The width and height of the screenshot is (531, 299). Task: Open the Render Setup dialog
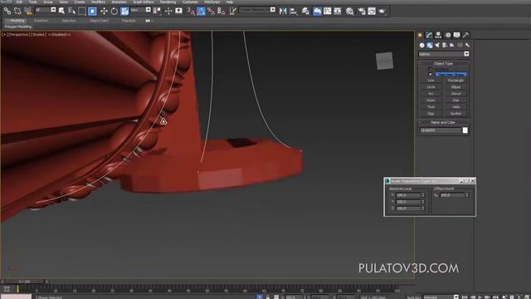(x=362, y=11)
